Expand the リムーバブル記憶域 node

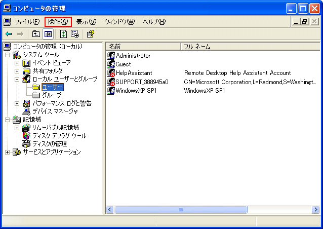pyautogui.click(x=17, y=128)
